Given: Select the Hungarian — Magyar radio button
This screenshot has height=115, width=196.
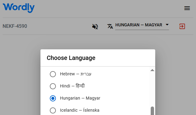Looking at the screenshot, I should pyautogui.click(x=53, y=98).
